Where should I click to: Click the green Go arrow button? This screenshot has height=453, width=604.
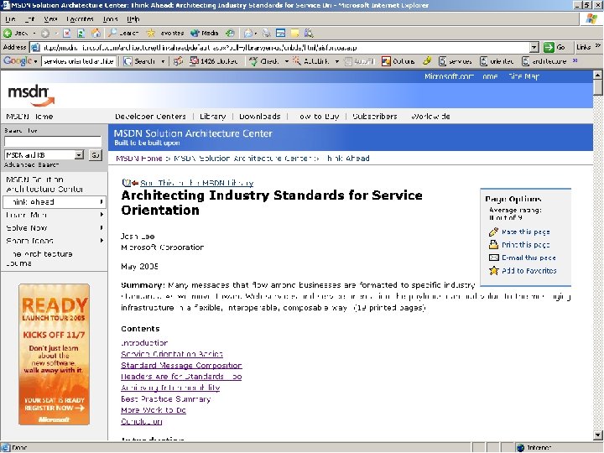click(x=549, y=47)
